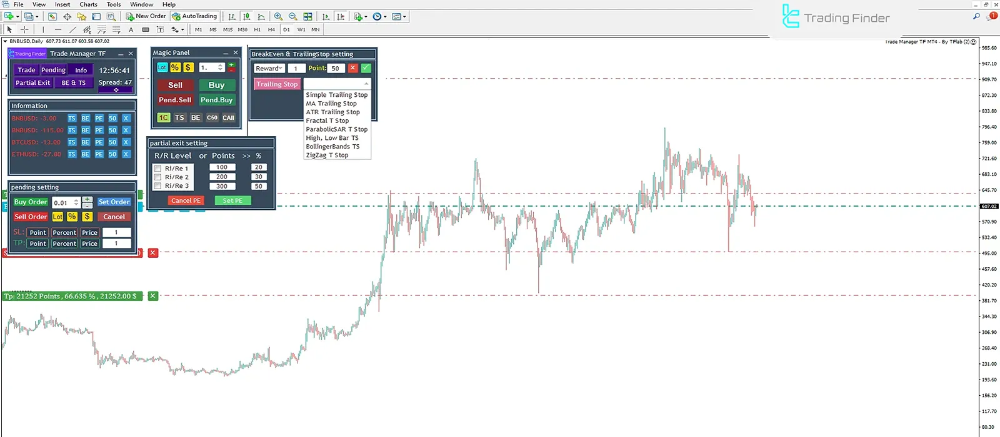Click the zoom in magnifier icon
The height and width of the screenshot is (437, 1000).
[278, 17]
